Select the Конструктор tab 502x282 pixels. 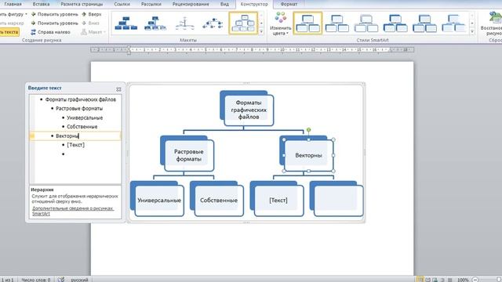254,4
